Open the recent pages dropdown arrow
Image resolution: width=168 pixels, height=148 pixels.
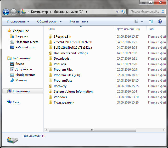tap(19, 12)
